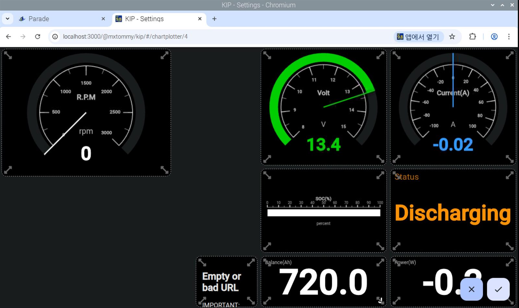The width and height of the screenshot is (519, 308).
Task: Click the localhost address bar
Action: pyautogui.click(x=195, y=37)
